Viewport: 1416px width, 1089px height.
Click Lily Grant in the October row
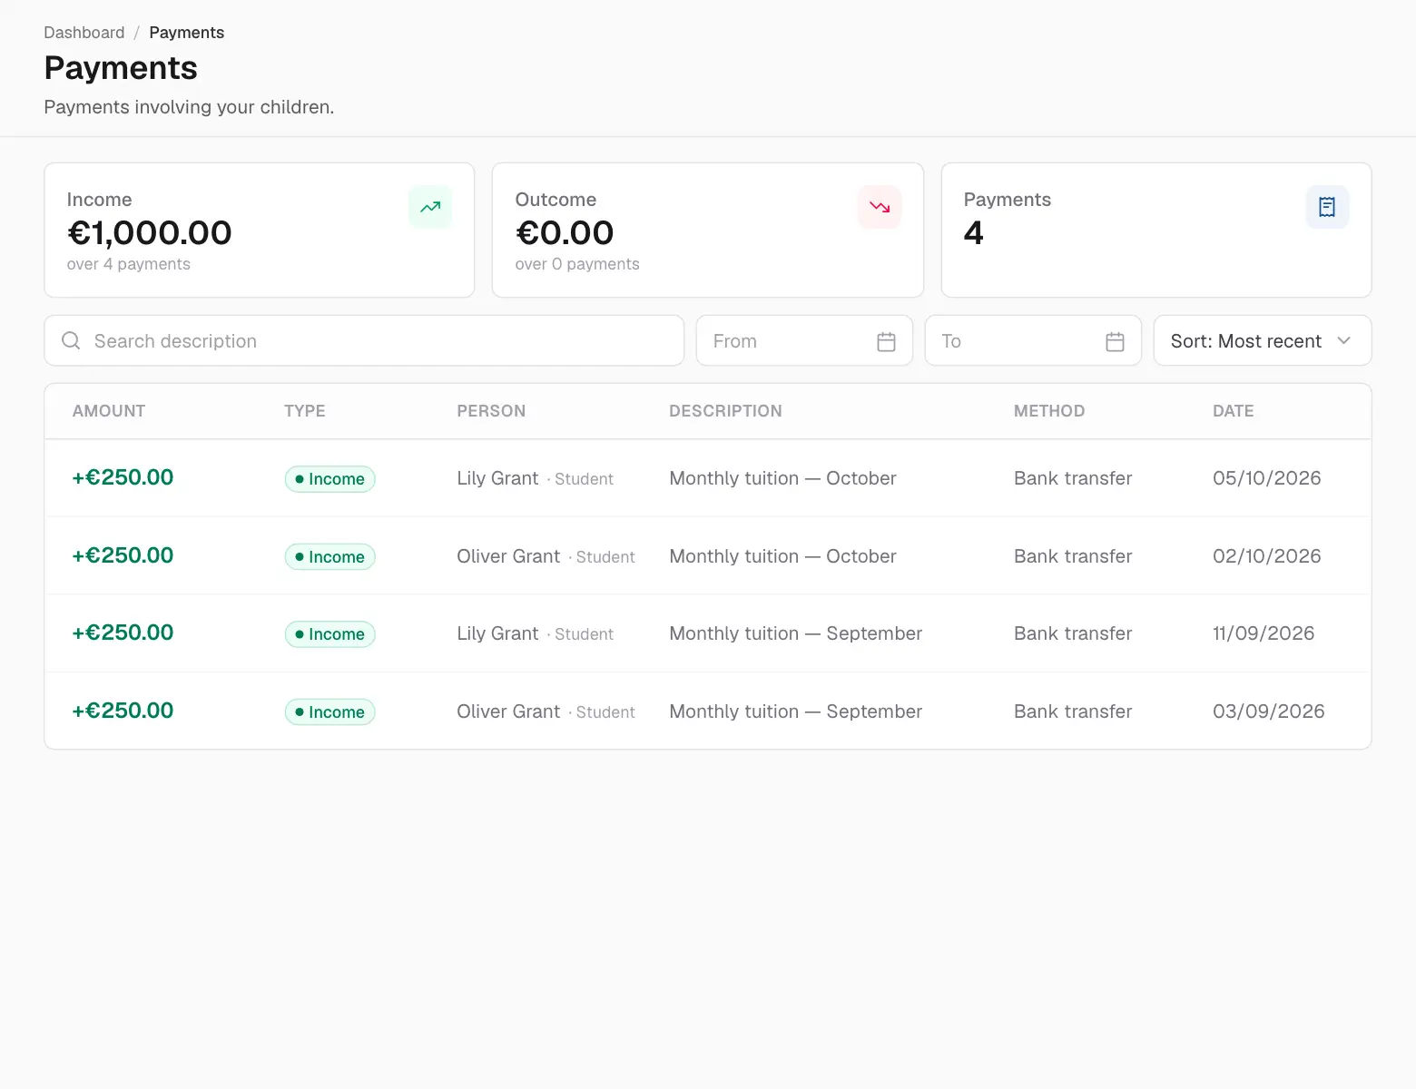pyautogui.click(x=497, y=478)
